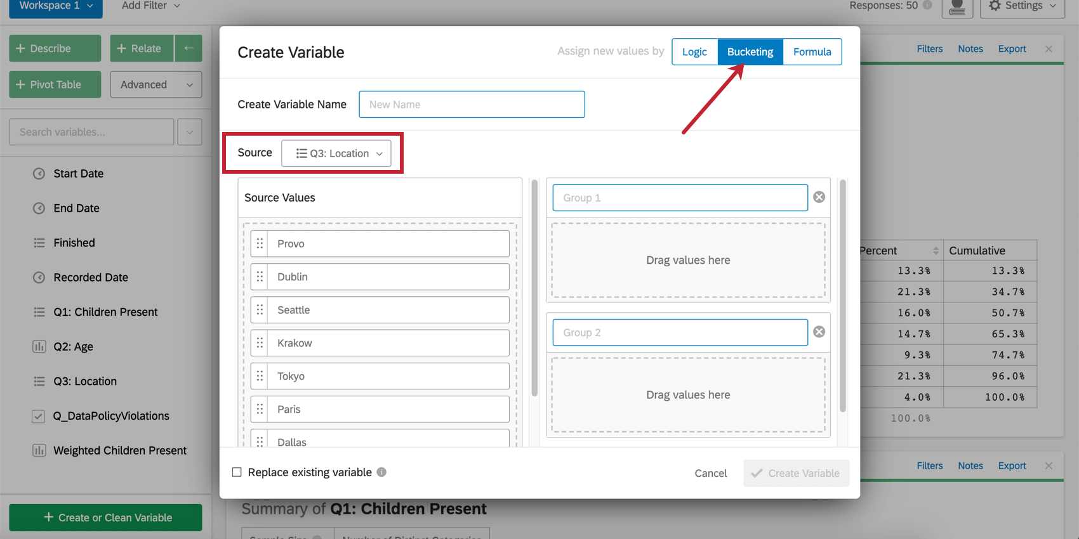Click the Create Variable Name input field
Screen dimensions: 1079x539
tap(472, 105)
